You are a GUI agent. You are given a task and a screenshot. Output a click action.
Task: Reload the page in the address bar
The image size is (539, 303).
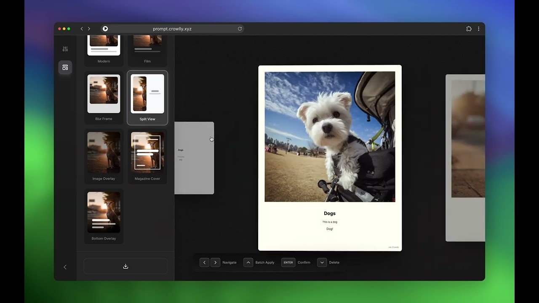pyautogui.click(x=240, y=29)
